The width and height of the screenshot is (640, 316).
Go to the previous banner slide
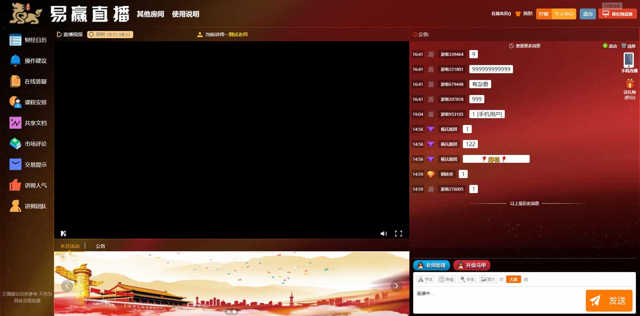pyautogui.click(x=67, y=286)
